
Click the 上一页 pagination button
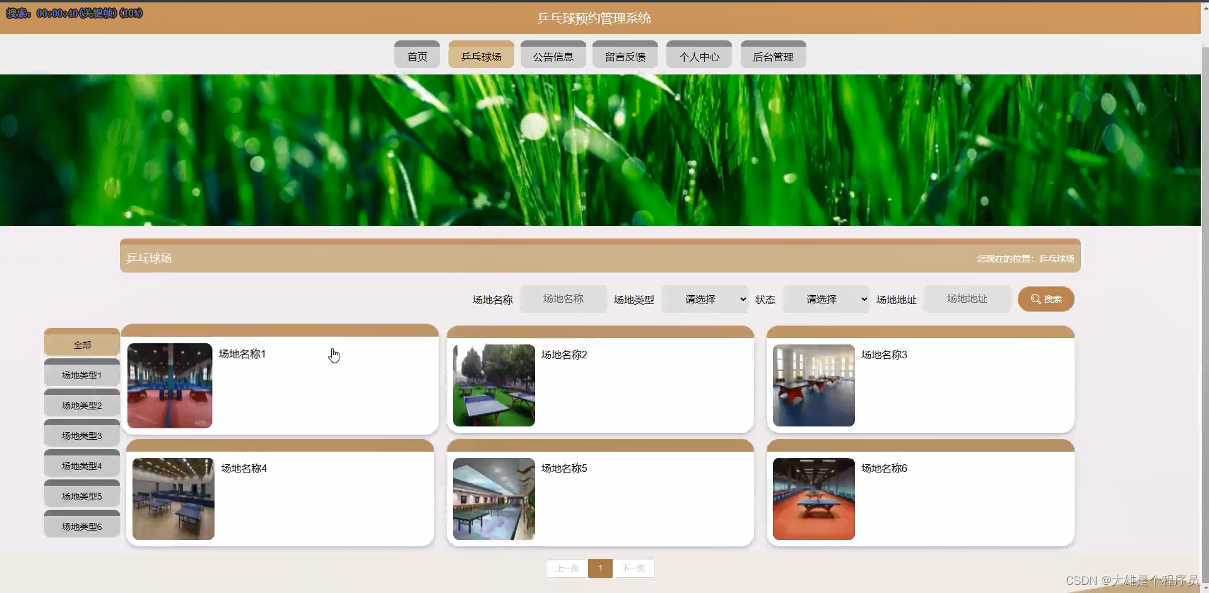click(567, 567)
